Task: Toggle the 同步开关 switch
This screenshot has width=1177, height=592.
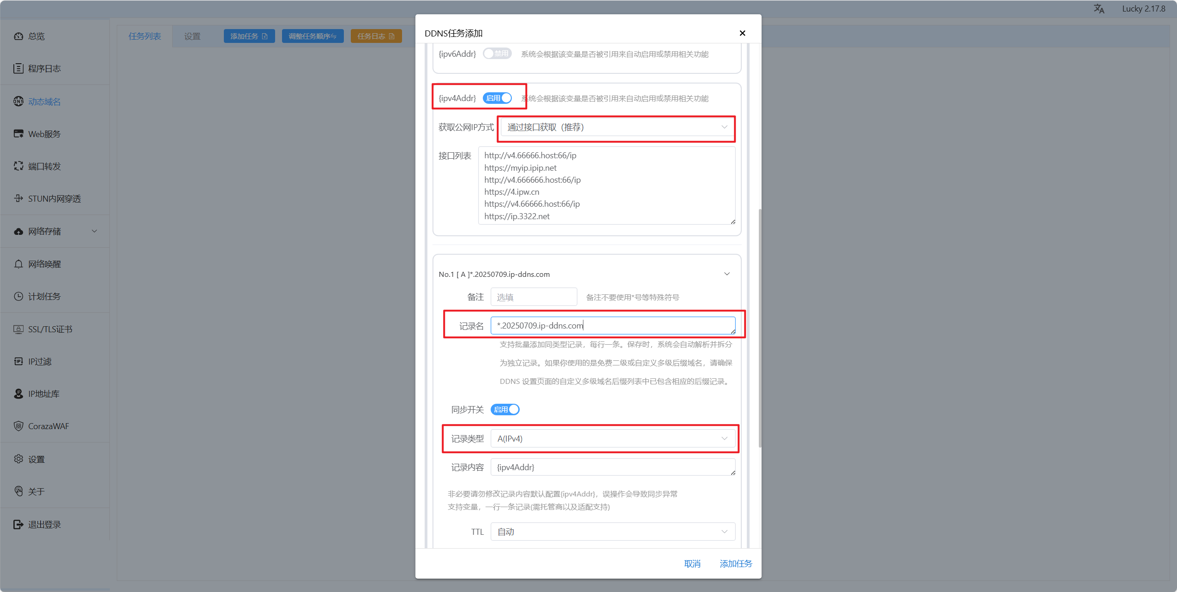Action: (505, 409)
